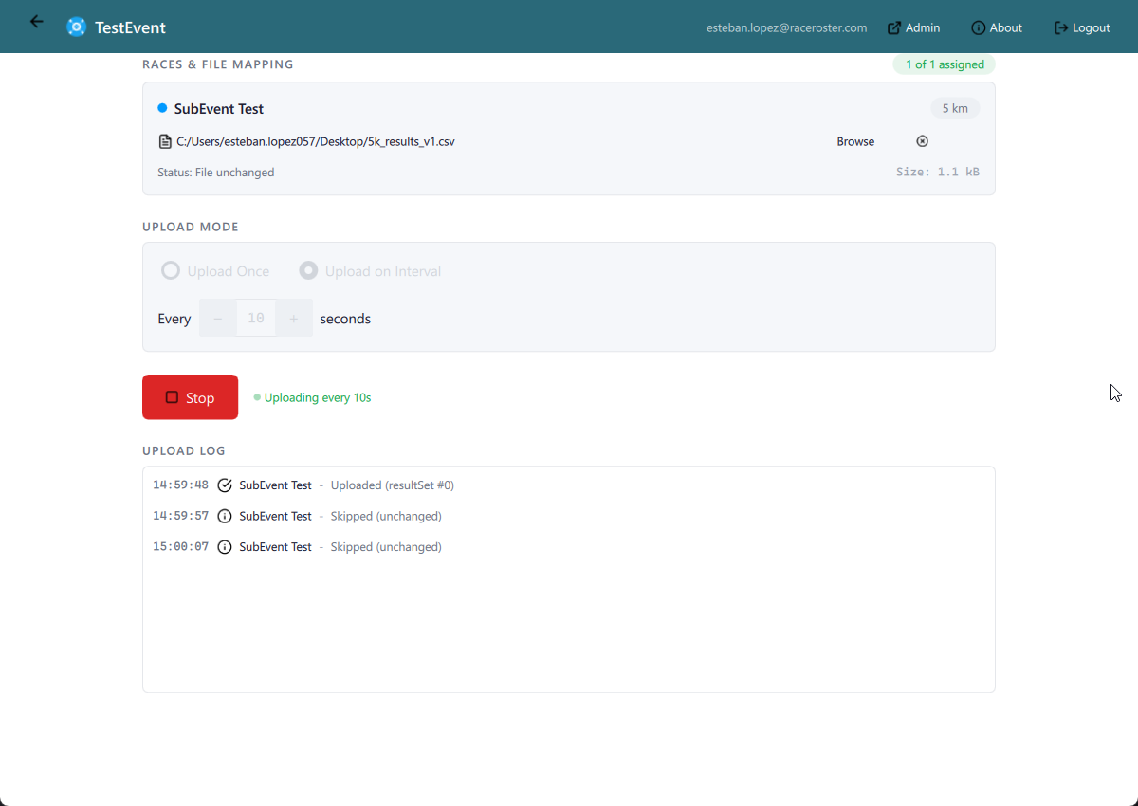The height and width of the screenshot is (806, 1138).
Task: Decrement the interval with the minus stepper
Action: pos(217,318)
